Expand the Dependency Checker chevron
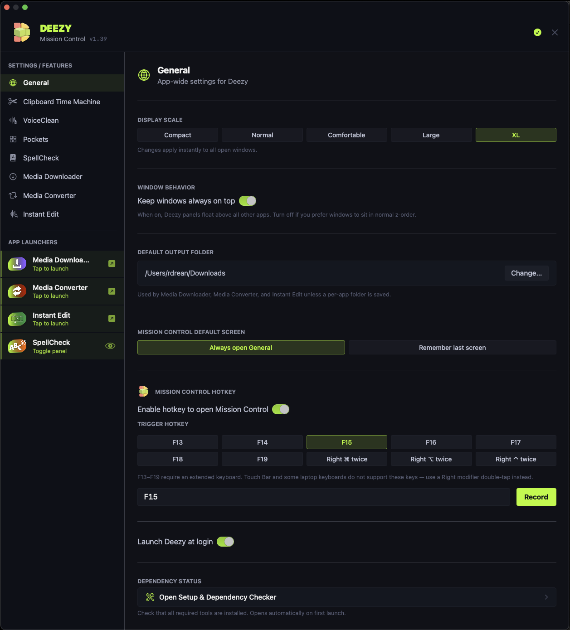Image resolution: width=570 pixels, height=630 pixels. [x=546, y=597]
